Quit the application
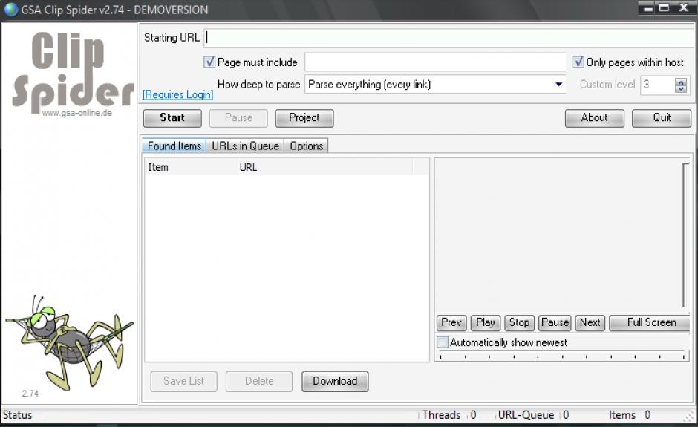 [662, 118]
